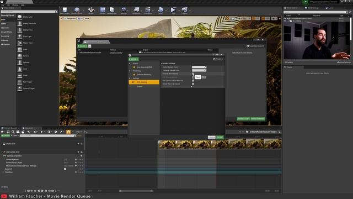Click Sequencer play forward button
The height and width of the screenshot is (199, 353).
42,191
